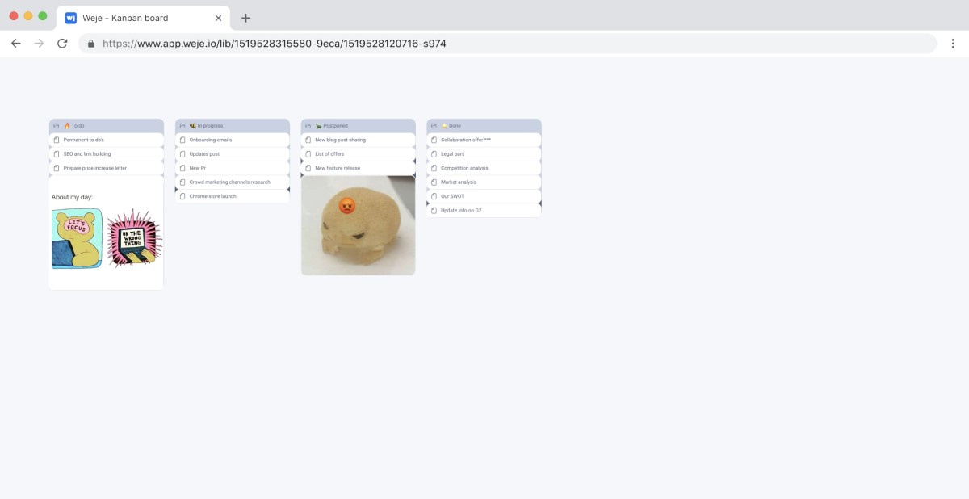969x499 pixels.
Task: Open the 'SEO and link building' card title
Action: click(x=87, y=154)
